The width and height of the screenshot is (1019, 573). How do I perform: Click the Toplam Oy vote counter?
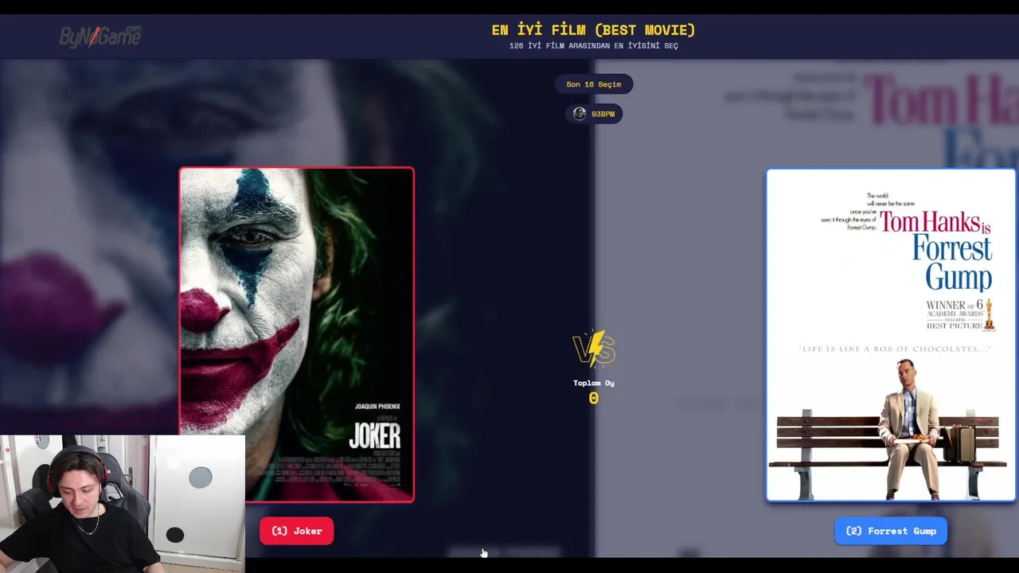pyautogui.click(x=594, y=392)
